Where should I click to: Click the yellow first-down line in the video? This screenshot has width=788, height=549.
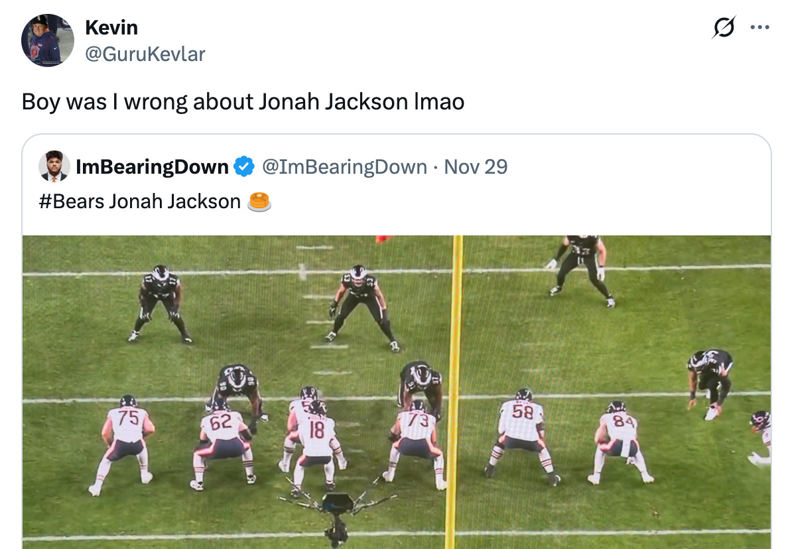point(455,392)
